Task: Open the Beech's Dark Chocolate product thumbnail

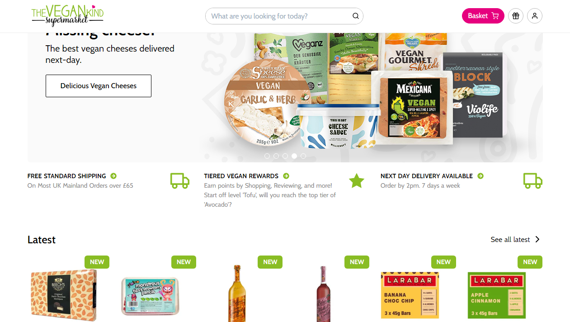Action: (64, 295)
